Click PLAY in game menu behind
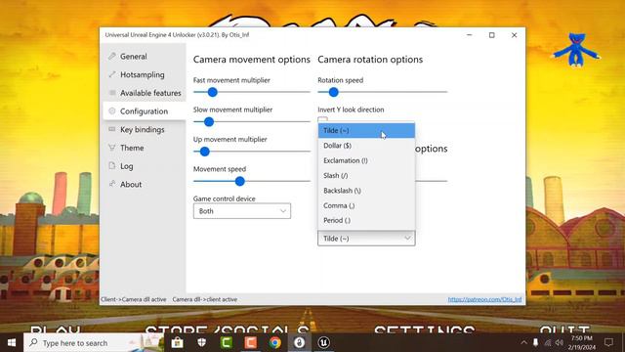 point(56,330)
